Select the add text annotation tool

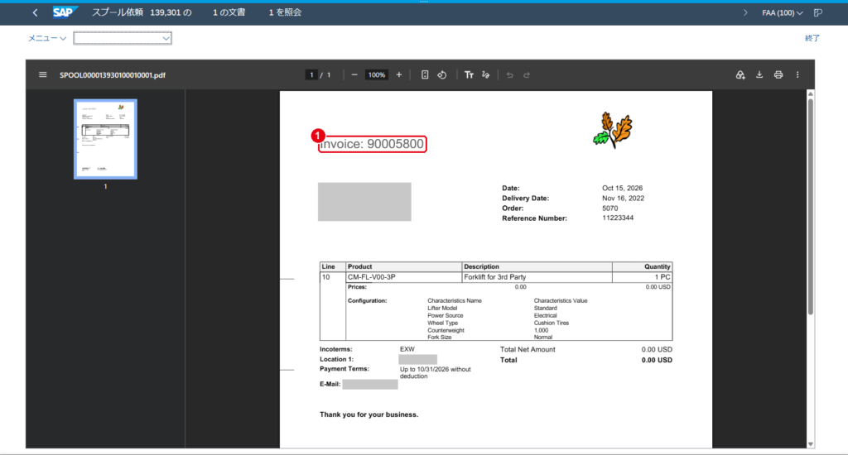pyautogui.click(x=469, y=74)
